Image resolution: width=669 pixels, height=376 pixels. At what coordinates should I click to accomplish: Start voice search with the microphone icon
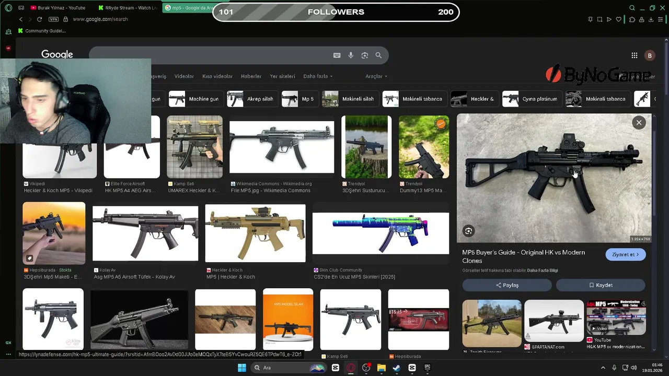(351, 55)
